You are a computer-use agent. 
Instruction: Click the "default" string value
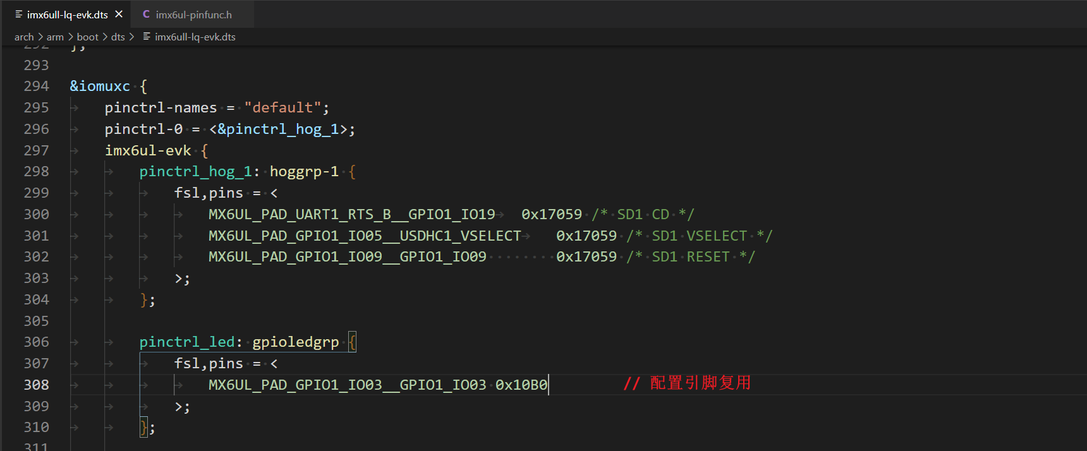(283, 107)
